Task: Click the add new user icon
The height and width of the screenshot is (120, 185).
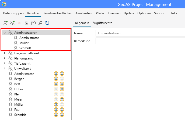Action: (5, 23)
